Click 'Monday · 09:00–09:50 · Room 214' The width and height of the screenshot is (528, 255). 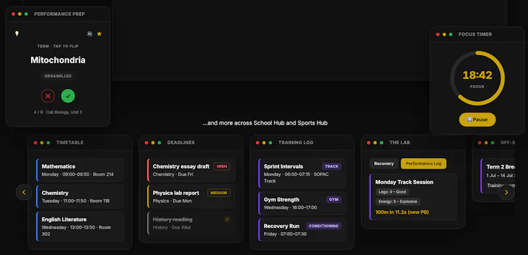77,175
